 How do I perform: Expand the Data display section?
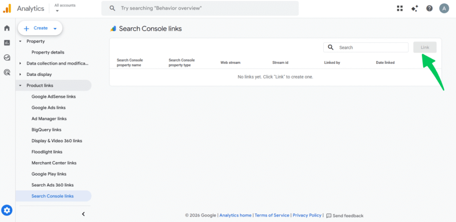tap(20, 75)
